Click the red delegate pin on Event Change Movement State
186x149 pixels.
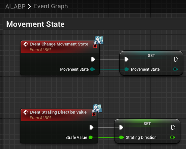click(x=95, y=47)
